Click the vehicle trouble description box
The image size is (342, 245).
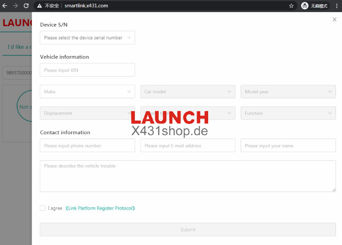(x=188, y=176)
